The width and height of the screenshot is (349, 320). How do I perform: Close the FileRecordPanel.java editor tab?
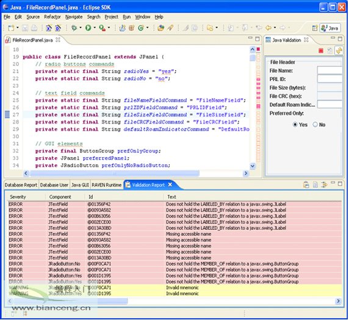click(x=58, y=40)
